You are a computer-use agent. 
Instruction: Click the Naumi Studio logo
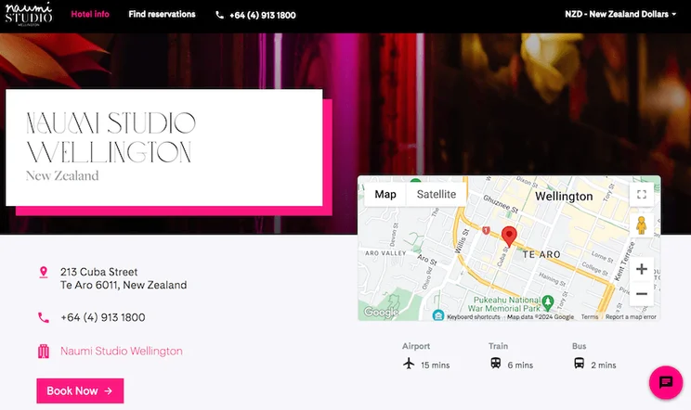coord(29,14)
